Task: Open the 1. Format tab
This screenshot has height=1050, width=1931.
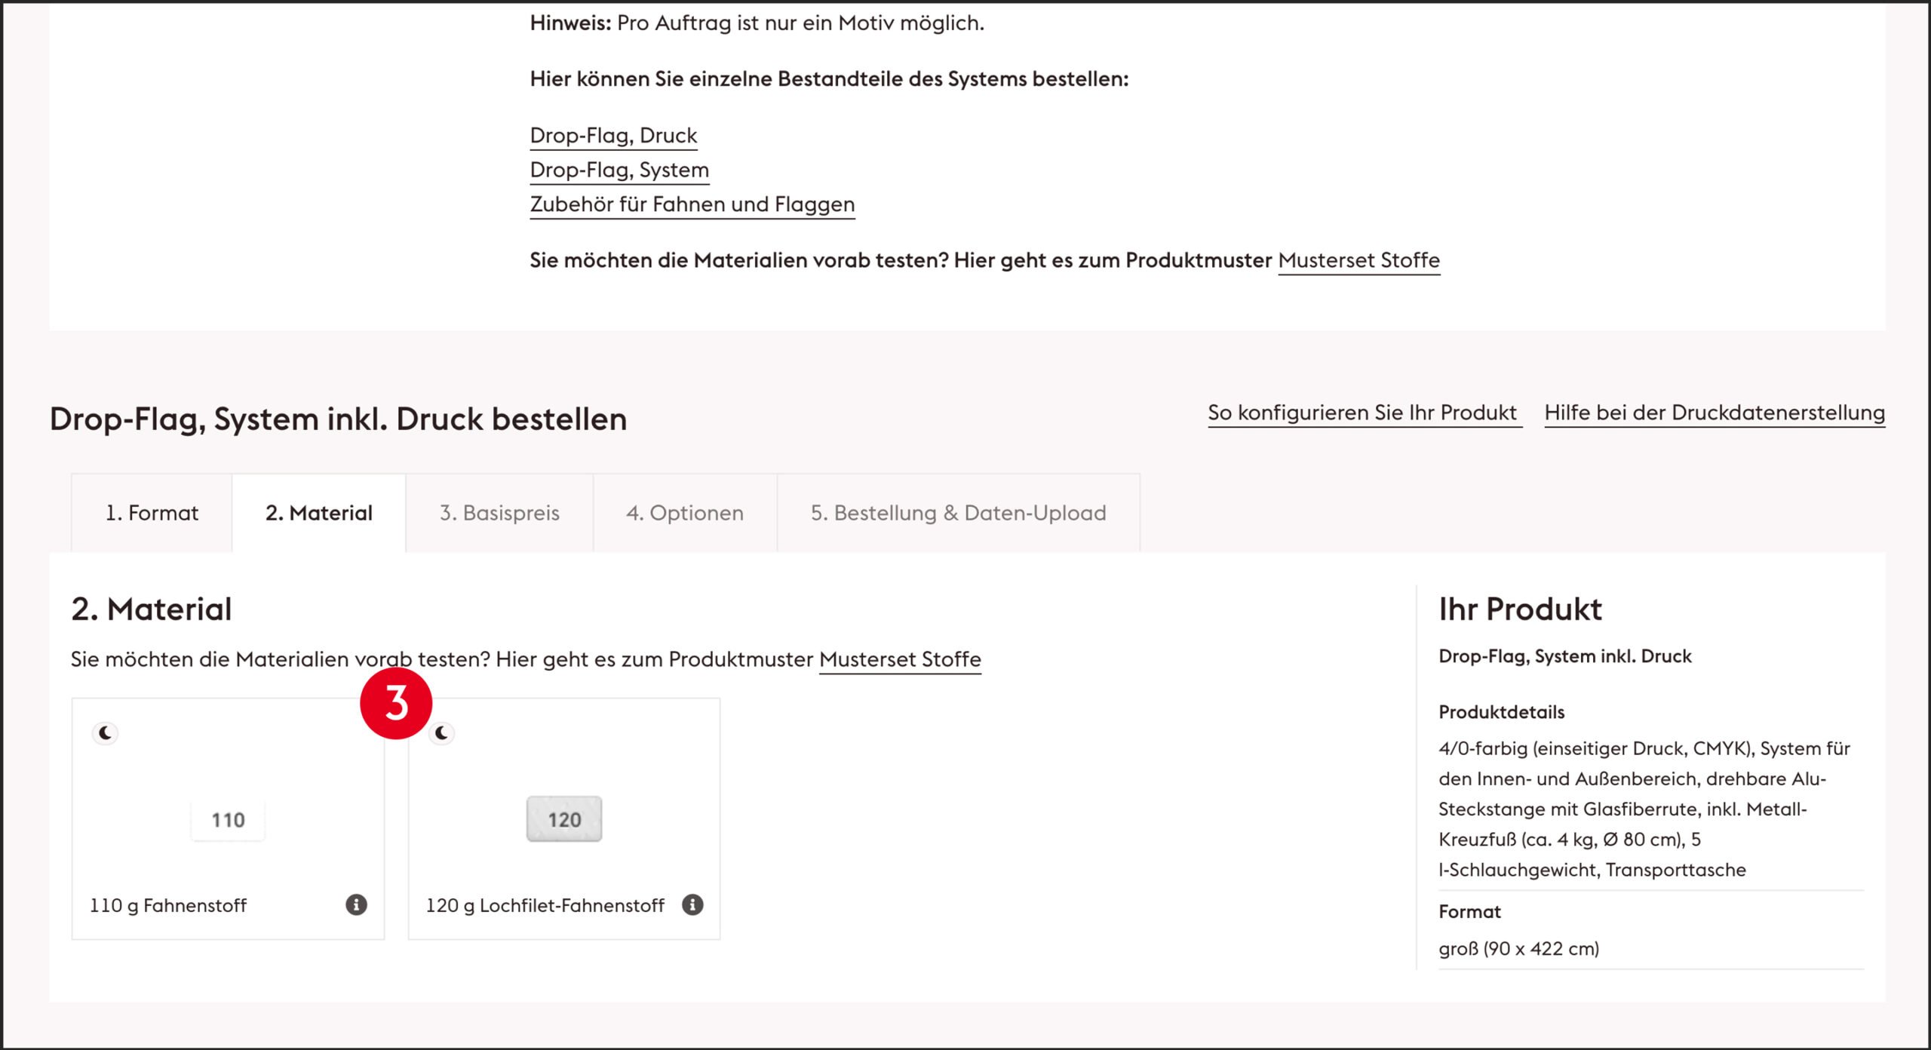Action: point(152,513)
